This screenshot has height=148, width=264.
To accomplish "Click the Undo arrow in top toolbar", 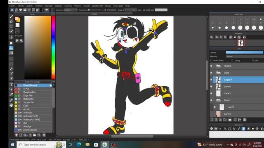I will [47, 10].
